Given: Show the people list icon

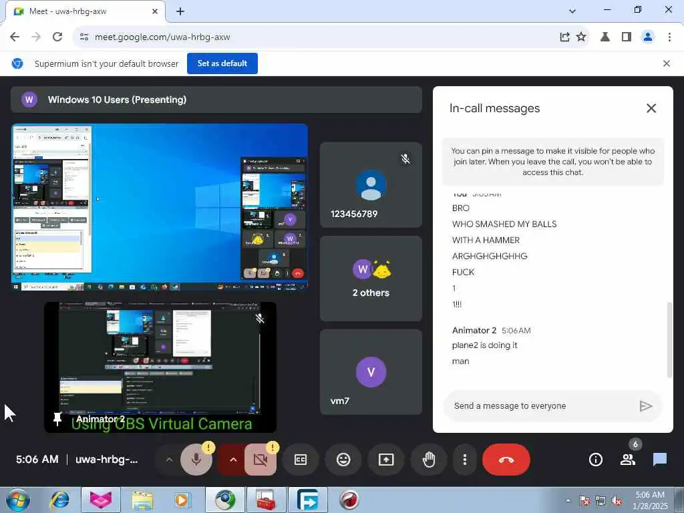Looking at the screenshot, I should point(628,460).
